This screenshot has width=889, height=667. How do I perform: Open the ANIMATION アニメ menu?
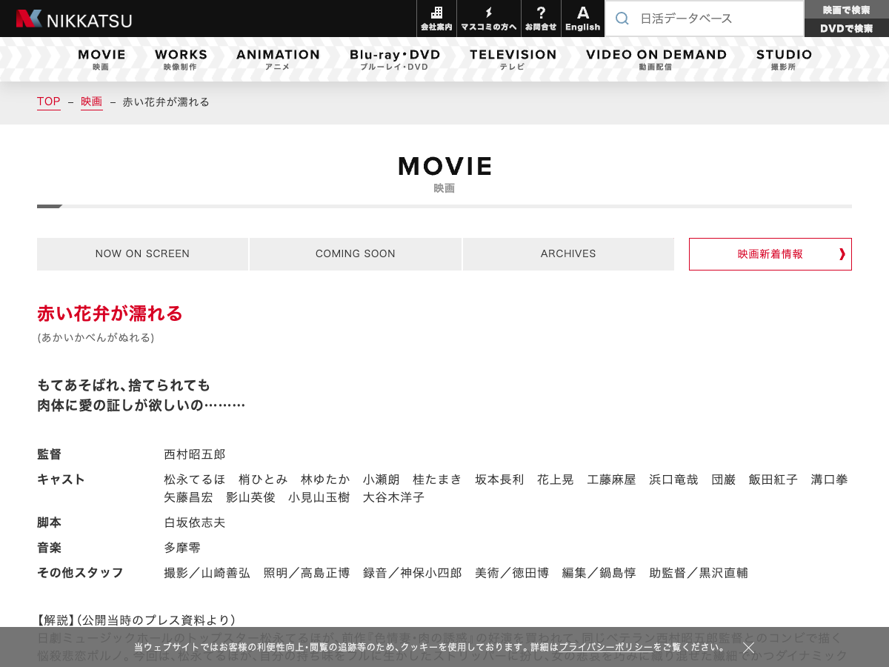click(x=278, y=59)
